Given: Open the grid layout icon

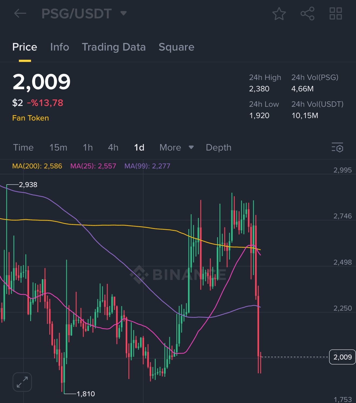Looking at the screenshot, I should (336, 14).
